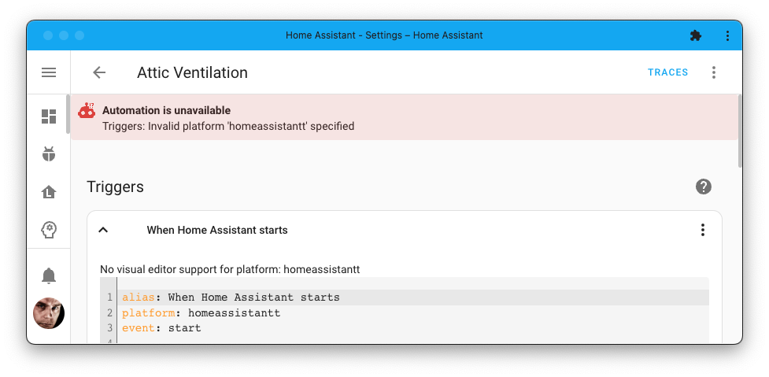This screenshot has height=377, width=769.
Task: Open the automation overflow menu beside TRACES
Action: tap(714, 72)
